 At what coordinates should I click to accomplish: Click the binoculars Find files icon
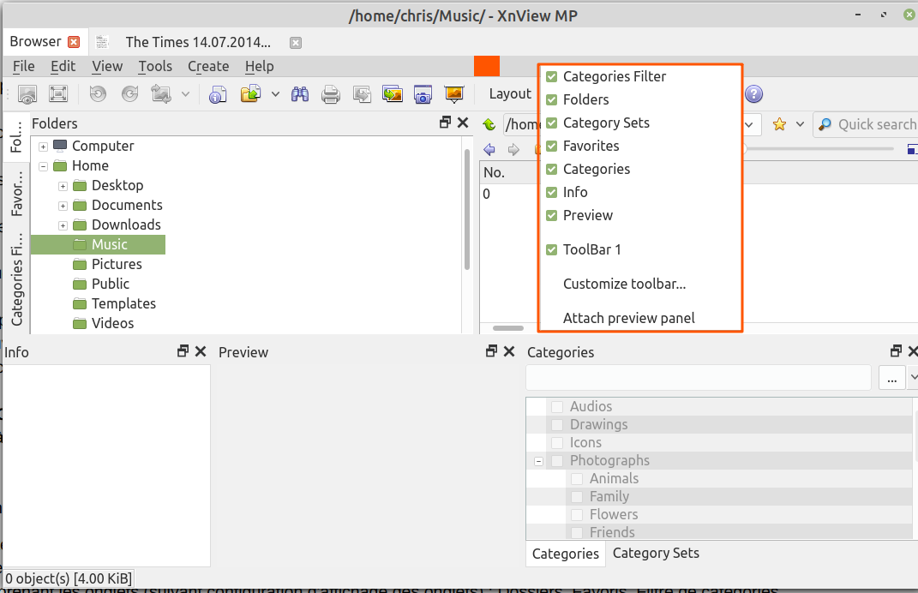click(299, 94)
